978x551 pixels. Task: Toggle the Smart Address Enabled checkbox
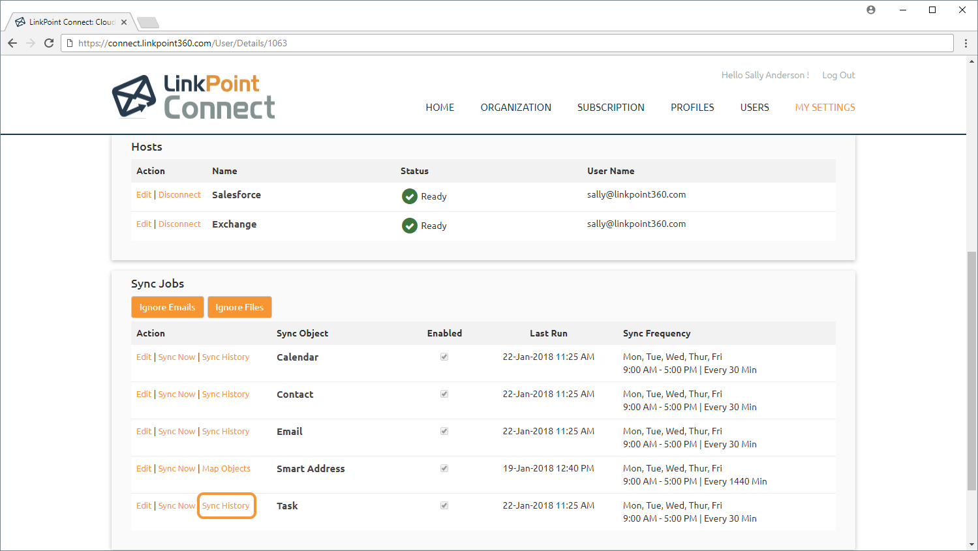pyautogui.click(x=444, y=468)
